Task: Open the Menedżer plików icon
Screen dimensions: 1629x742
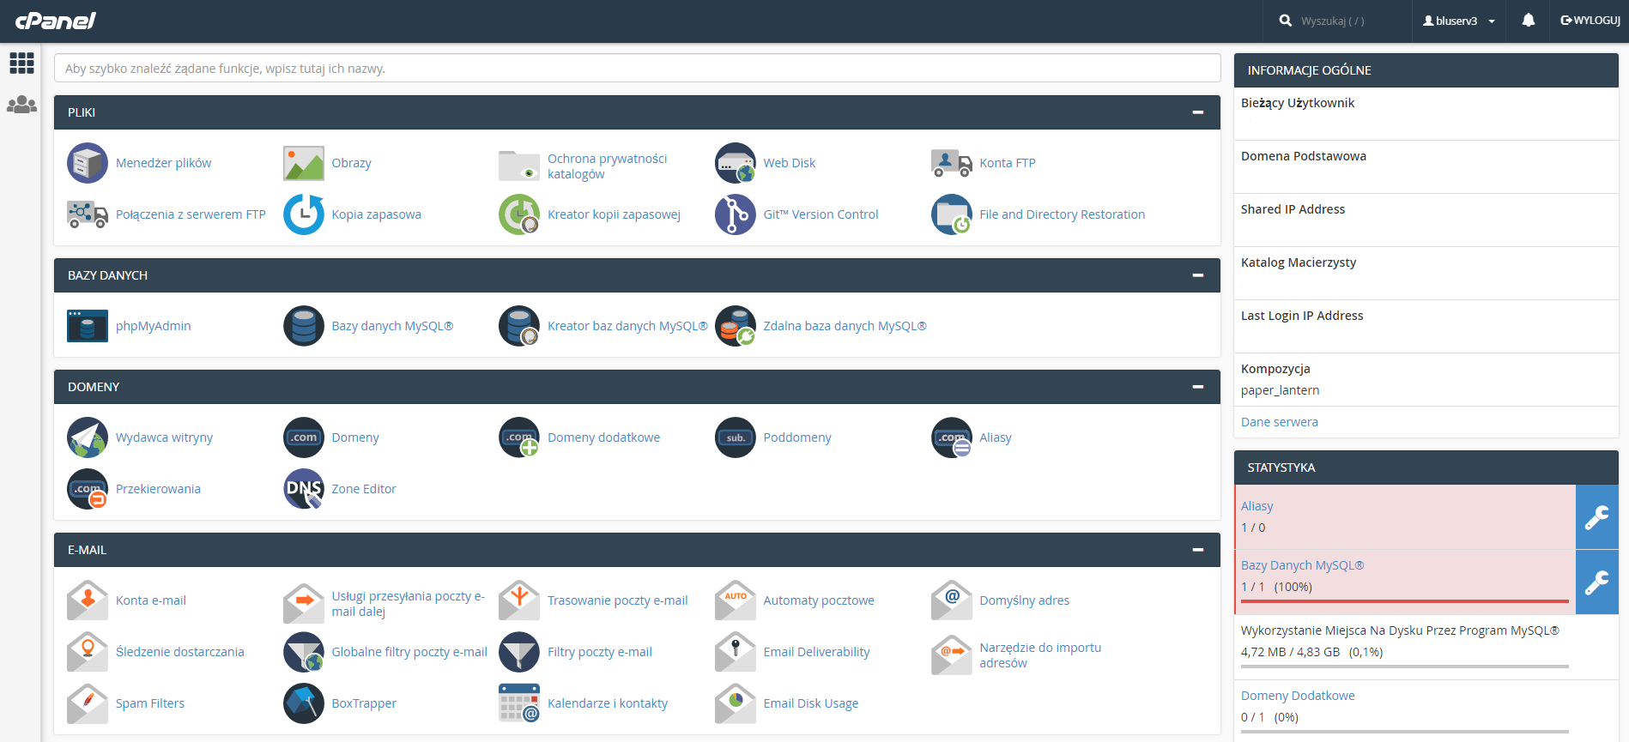Action: [88, 163]
